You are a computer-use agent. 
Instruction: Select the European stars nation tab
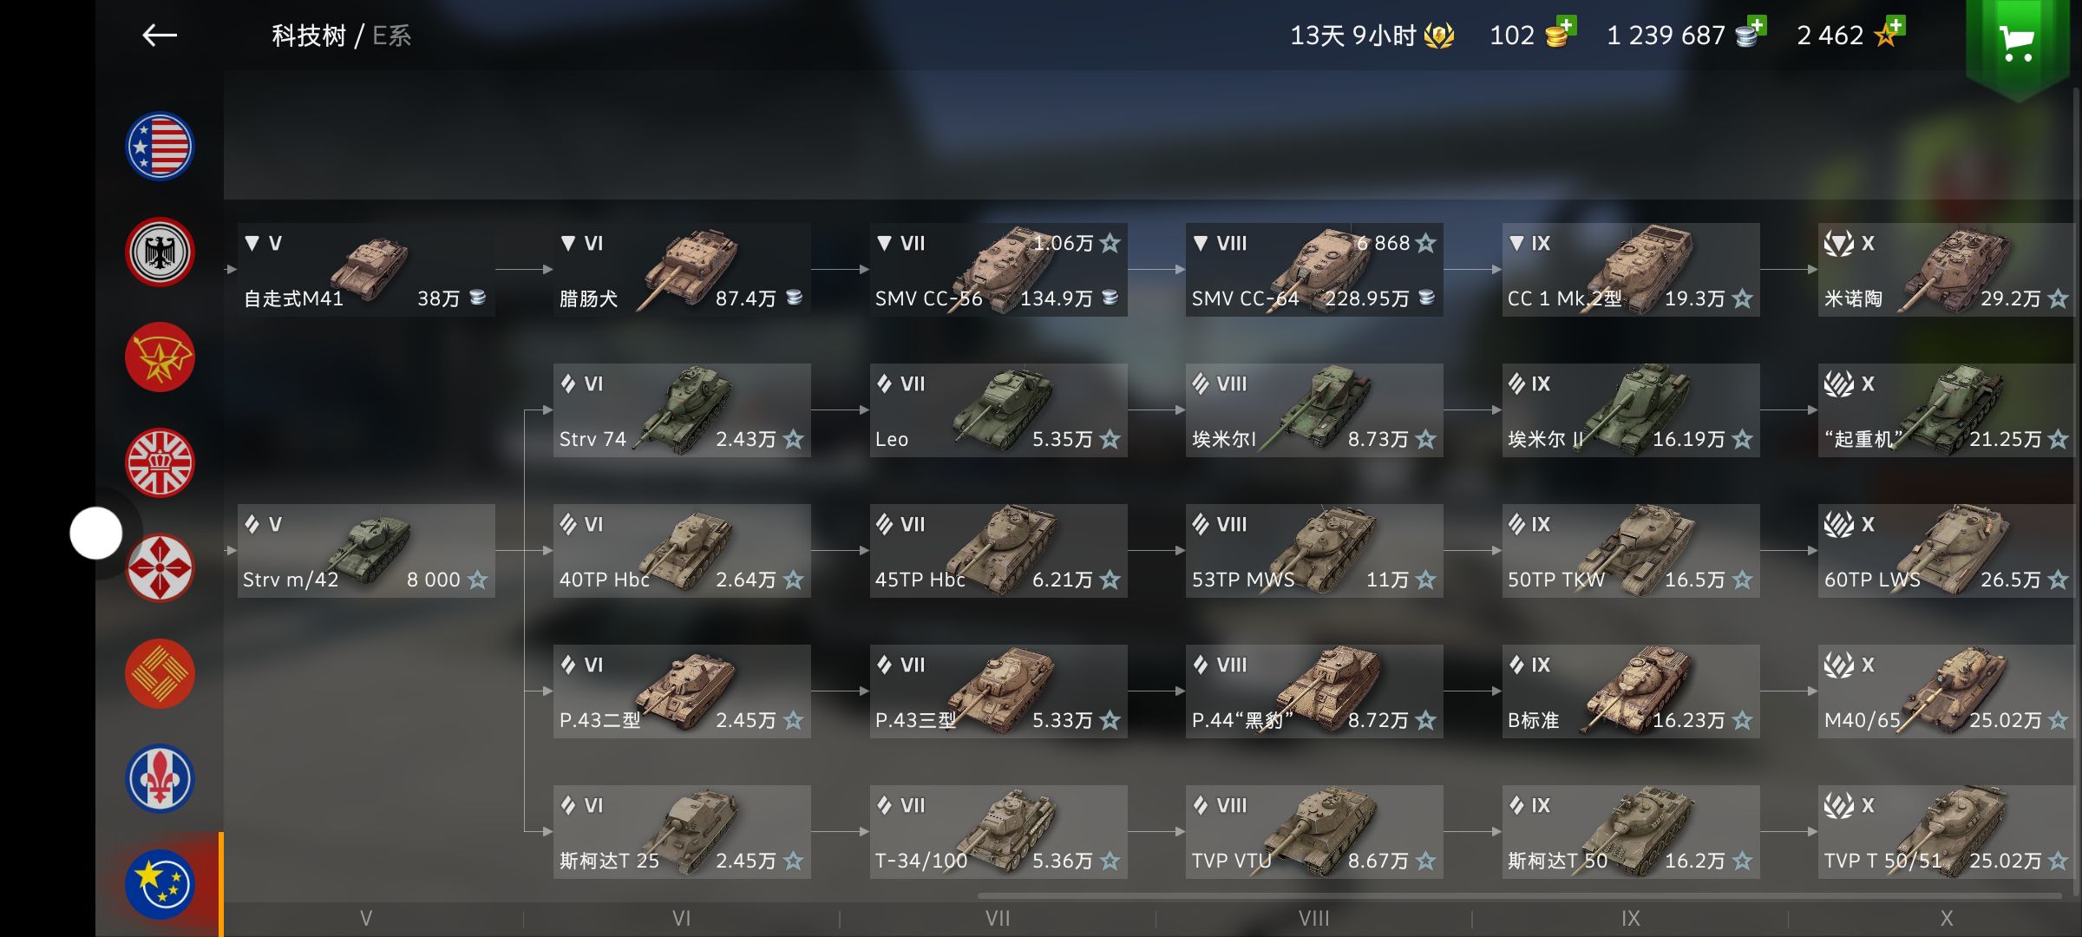coord(160,884)
